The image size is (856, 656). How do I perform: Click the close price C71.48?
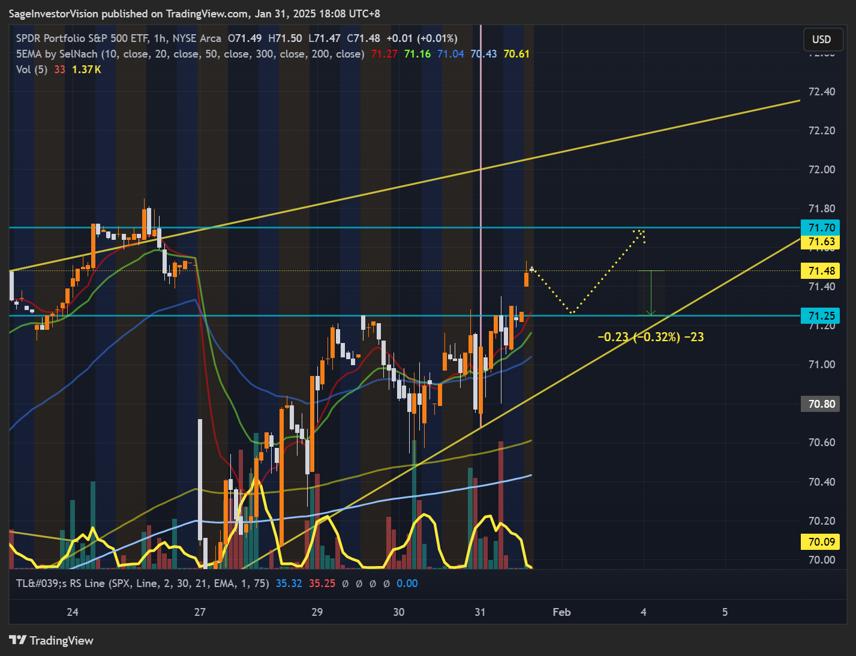point(364,38)
